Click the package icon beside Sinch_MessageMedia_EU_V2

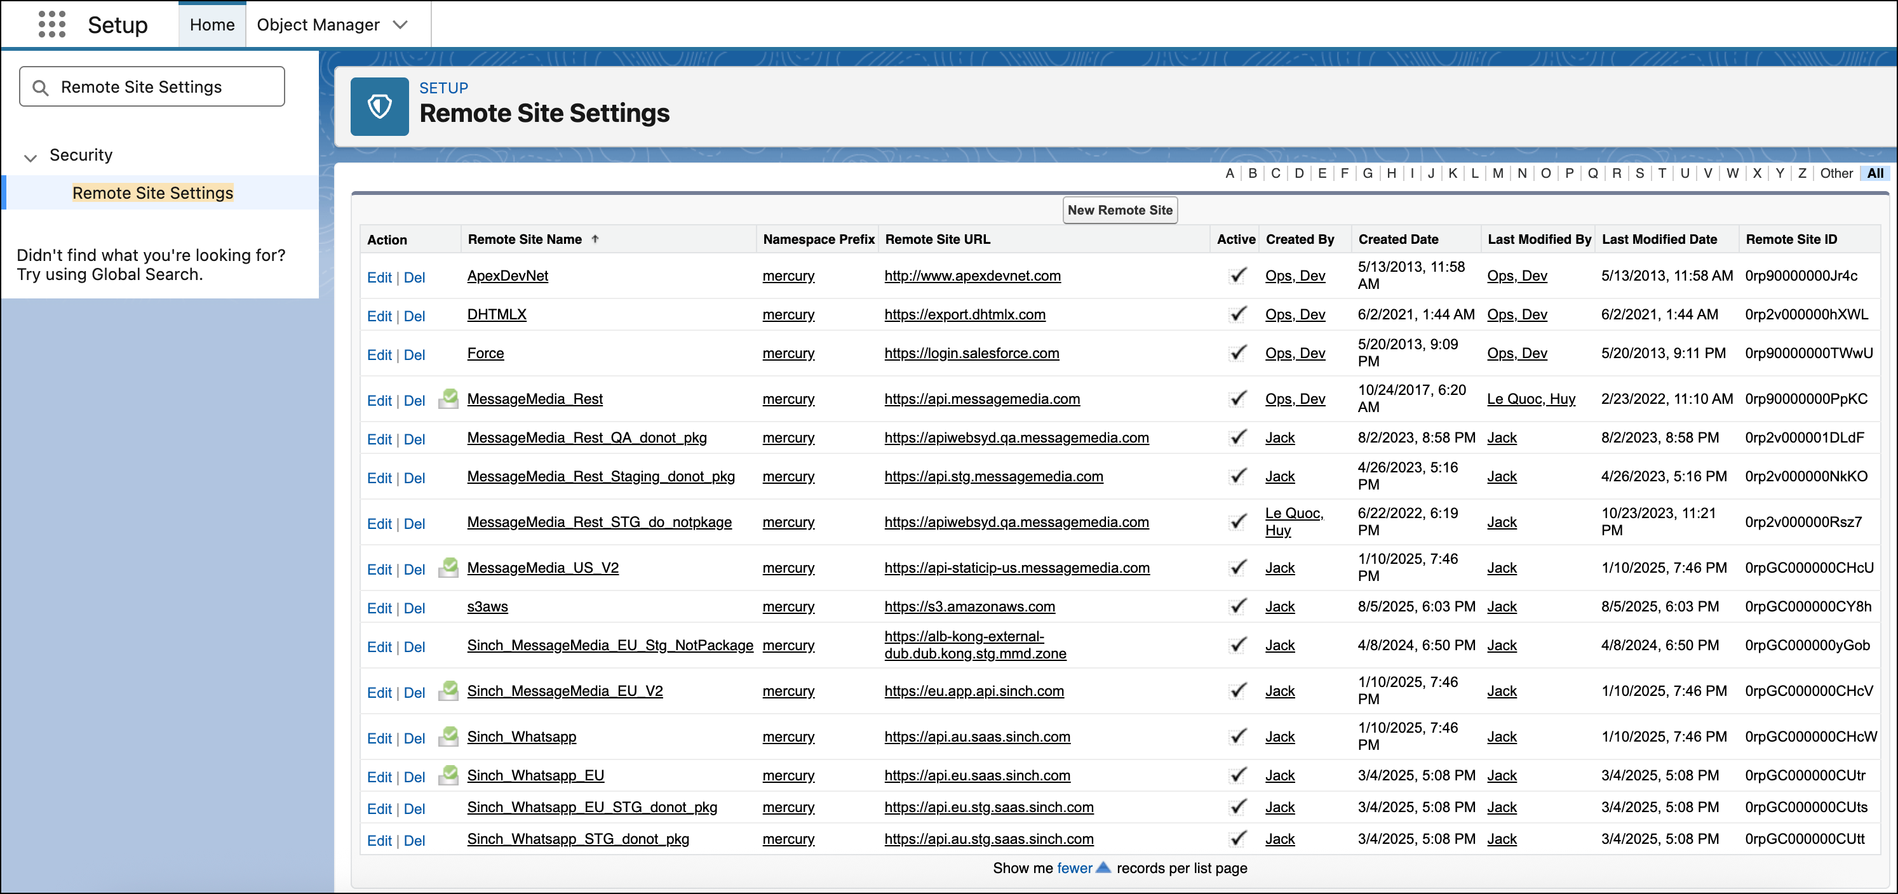[x=448, y=690]
